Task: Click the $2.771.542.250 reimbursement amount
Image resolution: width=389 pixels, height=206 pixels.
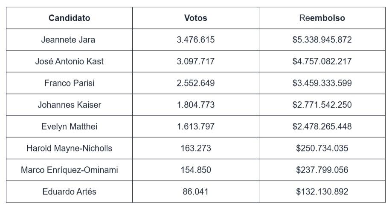Action: [322, 105]
